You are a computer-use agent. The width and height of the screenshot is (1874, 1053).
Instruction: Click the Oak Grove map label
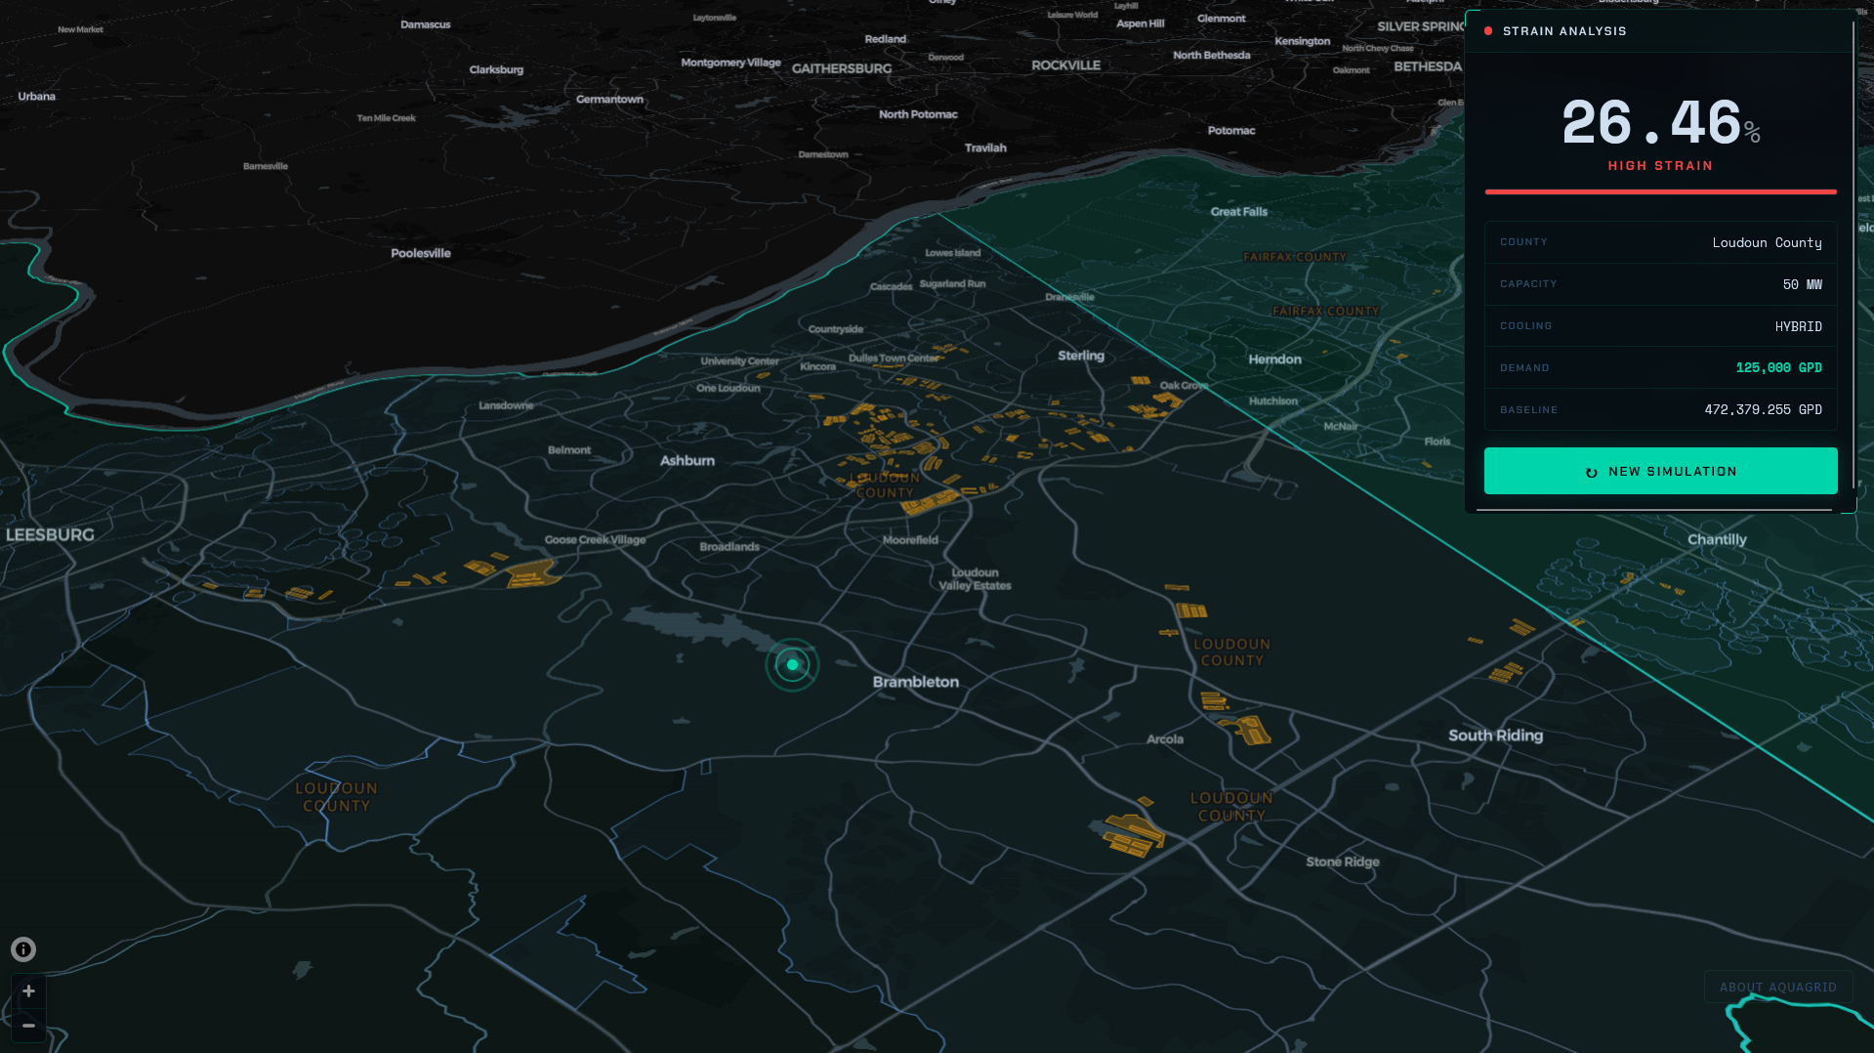click(1184, 386)
